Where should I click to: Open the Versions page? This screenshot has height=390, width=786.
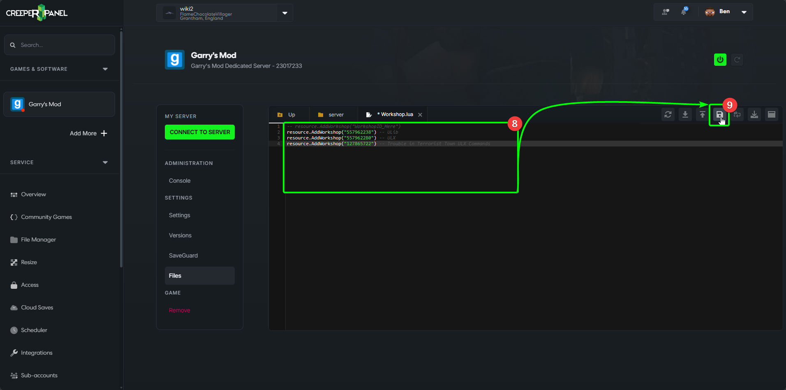point(180,235)
